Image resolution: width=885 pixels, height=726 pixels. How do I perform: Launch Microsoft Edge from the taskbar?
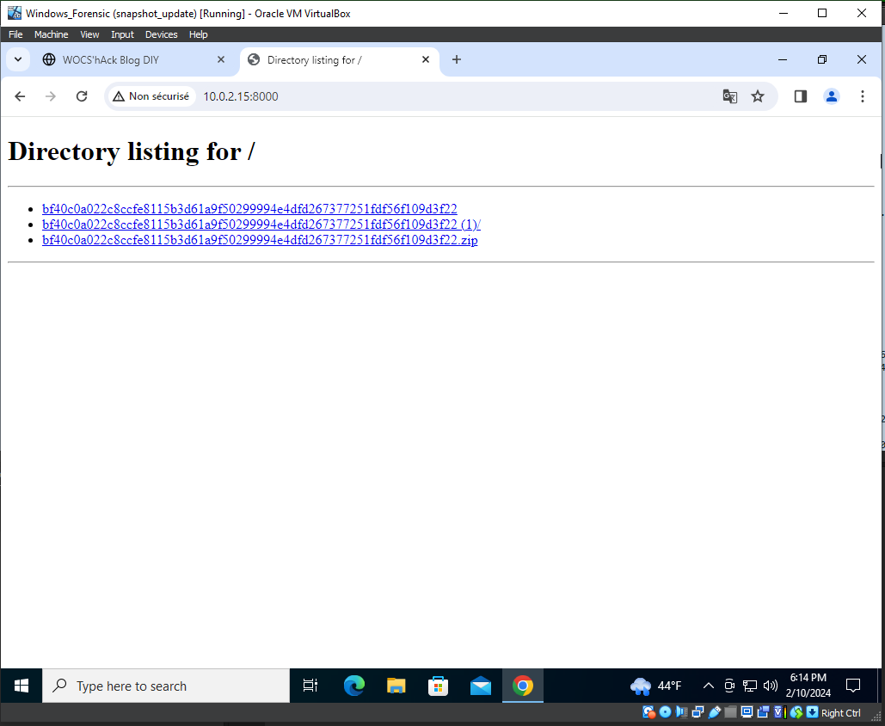353,686
